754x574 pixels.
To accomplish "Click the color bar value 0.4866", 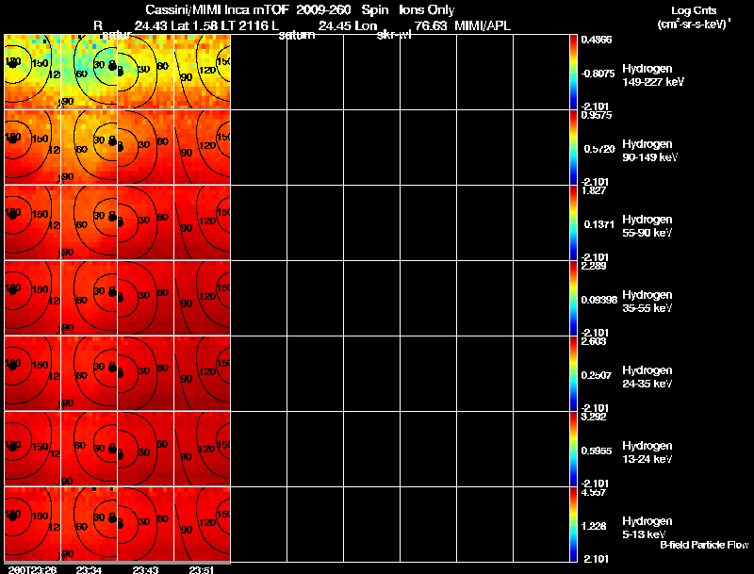I will [x=597, y=40].
